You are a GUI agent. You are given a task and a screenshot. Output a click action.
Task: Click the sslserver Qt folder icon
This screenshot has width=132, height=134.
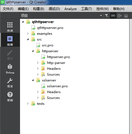(x=38, y=80)
